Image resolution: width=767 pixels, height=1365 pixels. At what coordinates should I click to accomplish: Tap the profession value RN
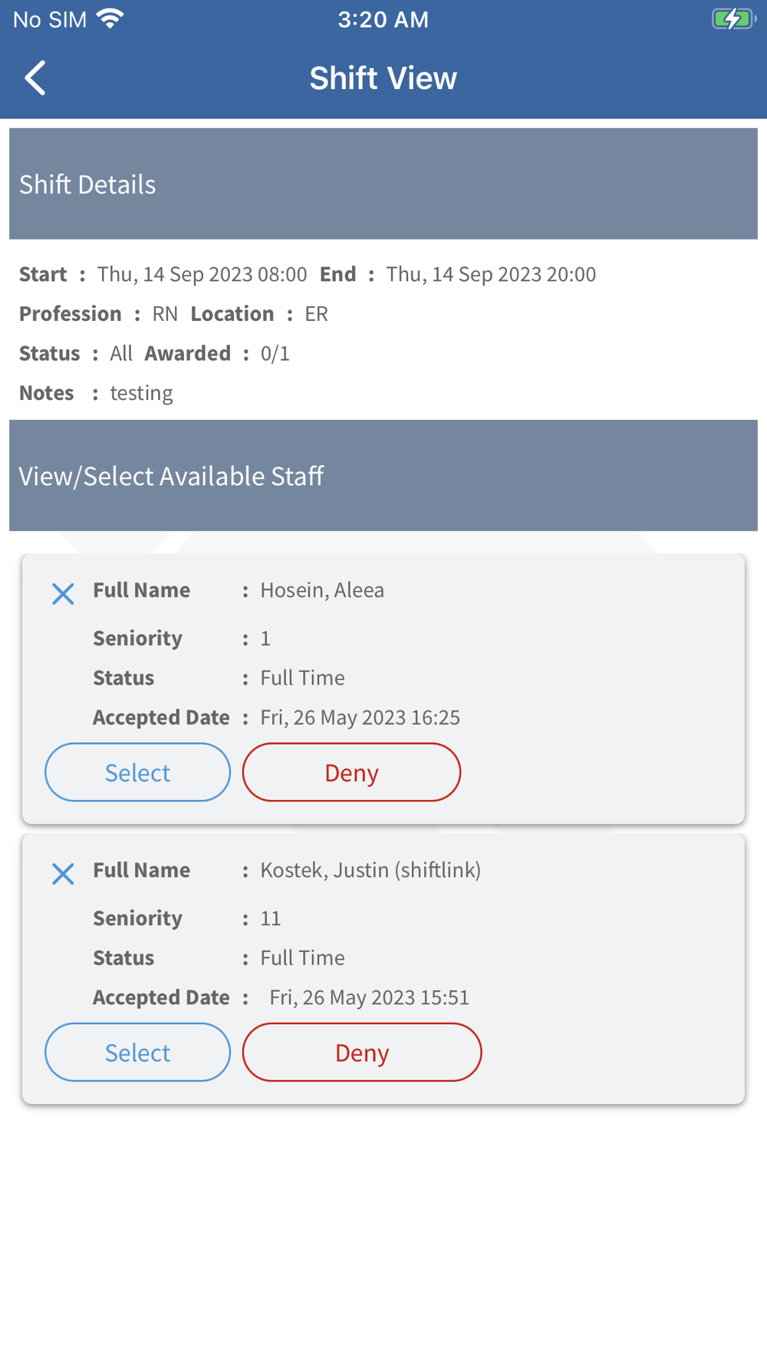pos(165,314)
